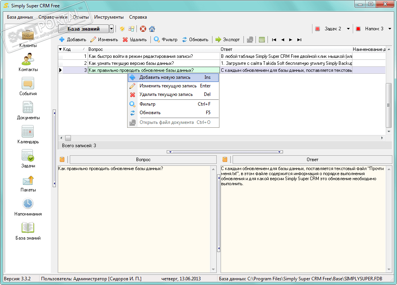Choose Добавить новую запись in context menu
The height and width of the screenshot is (285, 397).
173,77
